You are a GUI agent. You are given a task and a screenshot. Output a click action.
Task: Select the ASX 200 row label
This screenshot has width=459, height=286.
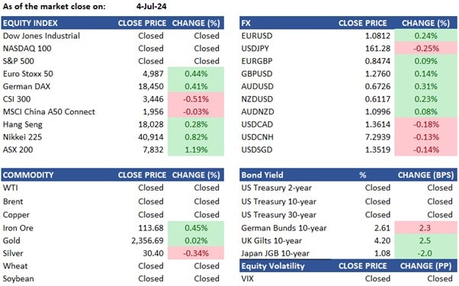18,149
